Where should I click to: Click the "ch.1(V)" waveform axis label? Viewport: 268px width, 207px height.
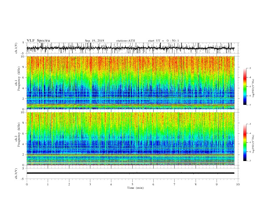tap(16, 48)
